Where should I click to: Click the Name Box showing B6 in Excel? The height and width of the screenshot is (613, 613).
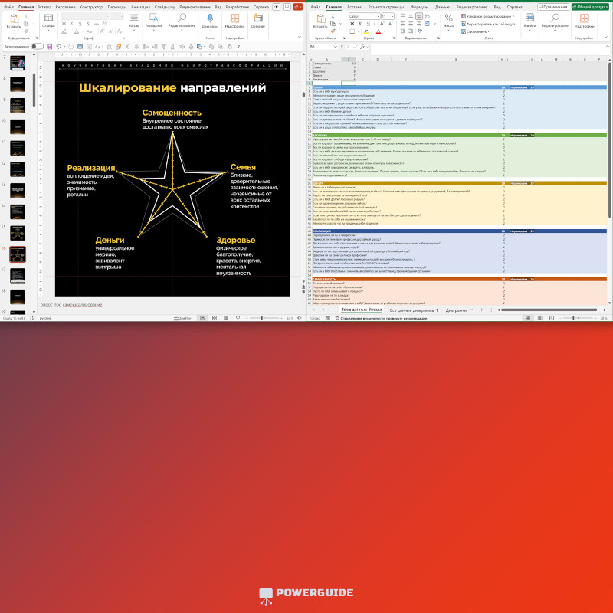pyautogui.click(x=323, y=47)
